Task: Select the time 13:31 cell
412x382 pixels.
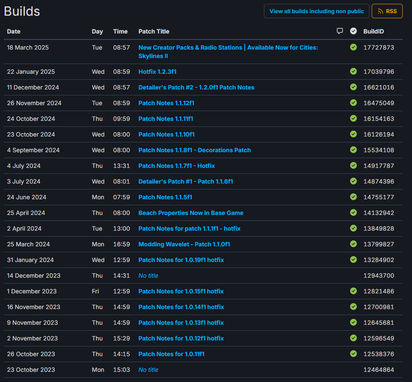Action: (121, 166)
